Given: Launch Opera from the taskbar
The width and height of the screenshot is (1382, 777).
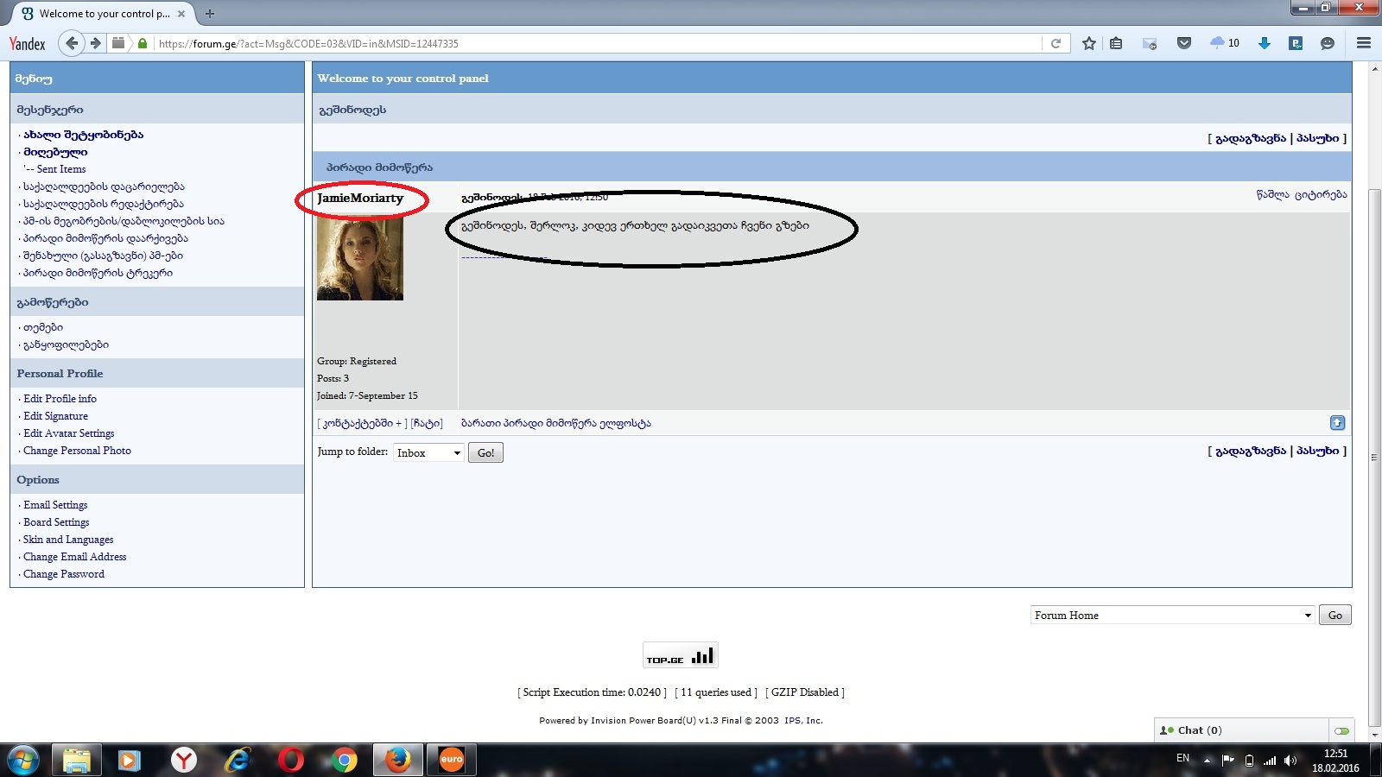Looking at the screenshot, I should [x=291, y=761].
